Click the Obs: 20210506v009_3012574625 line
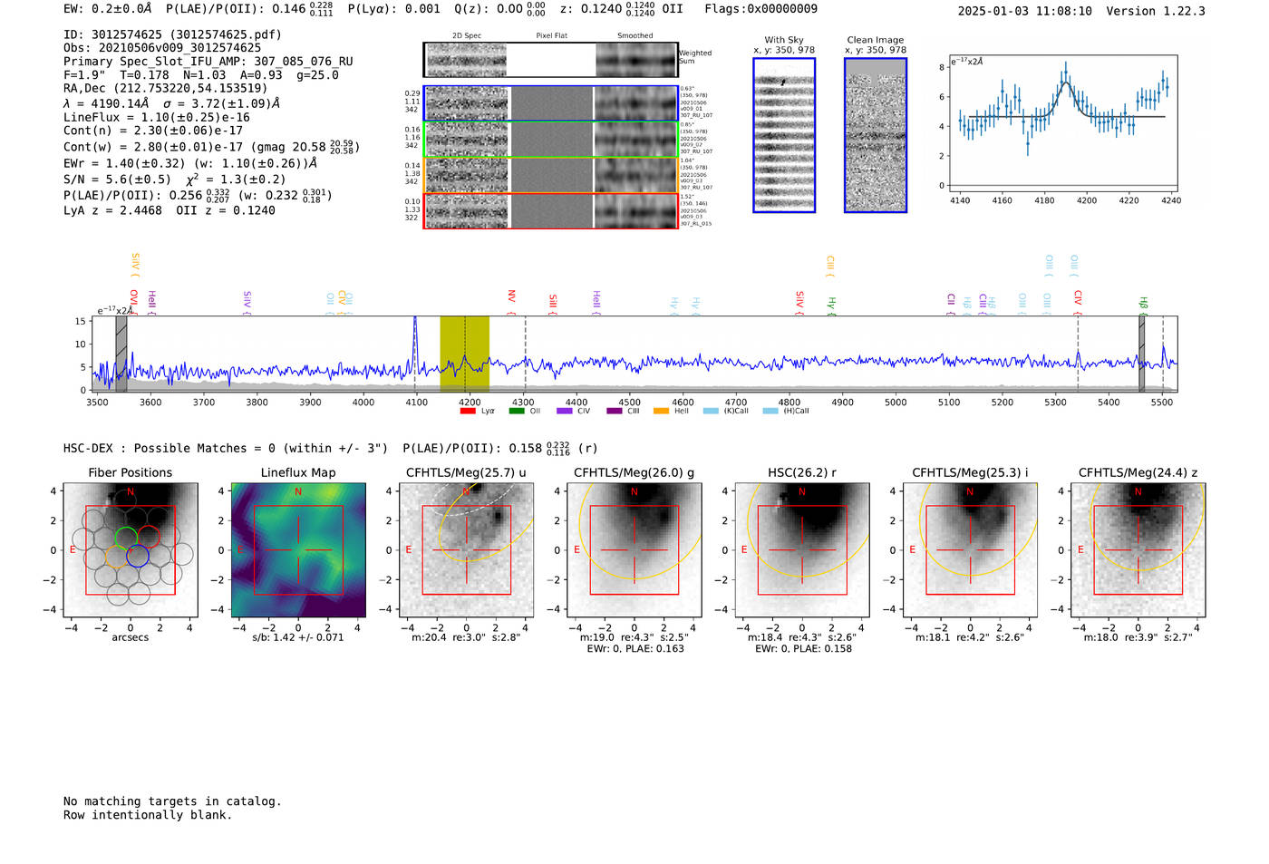 pyautogui.click(x=162, y=48)
